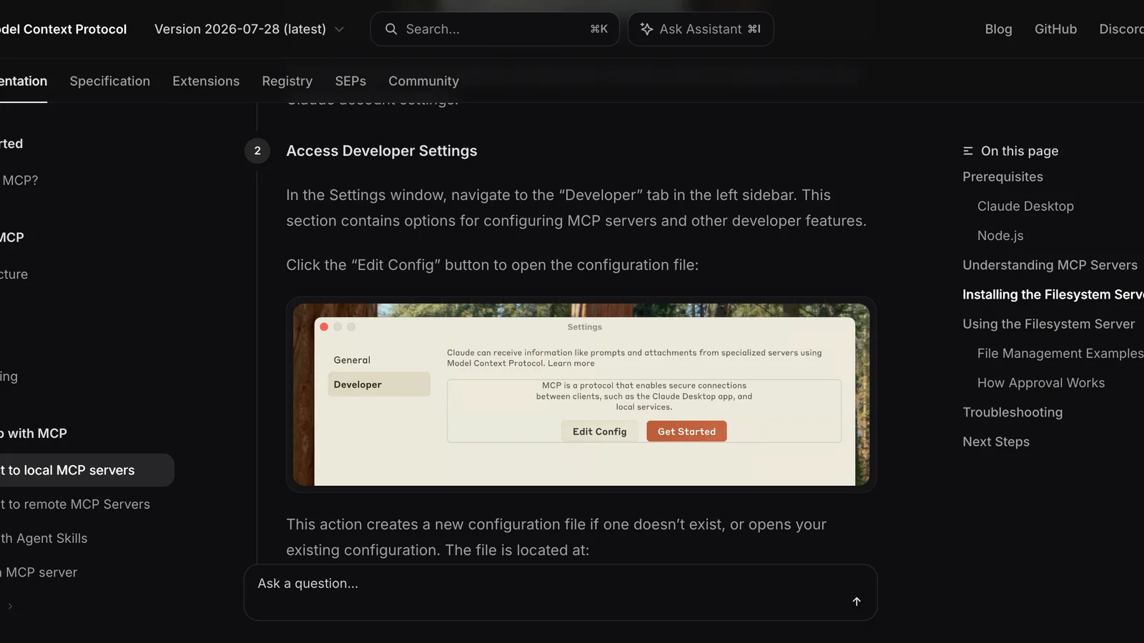
Task: Jump to Installing the Filesystem Server section
Action: click(1053, 294)
